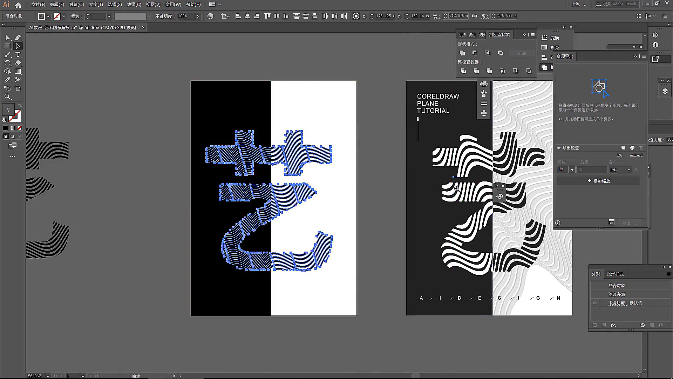Swap fill and stroke colors
673x379 pixels.
click(x=20, y=106)
